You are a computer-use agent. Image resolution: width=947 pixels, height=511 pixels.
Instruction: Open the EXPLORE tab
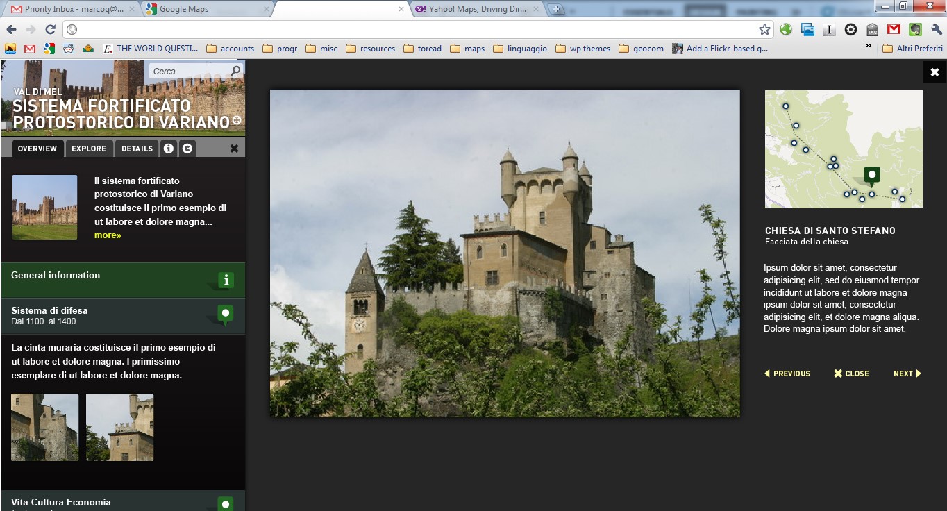click(89, 149)
